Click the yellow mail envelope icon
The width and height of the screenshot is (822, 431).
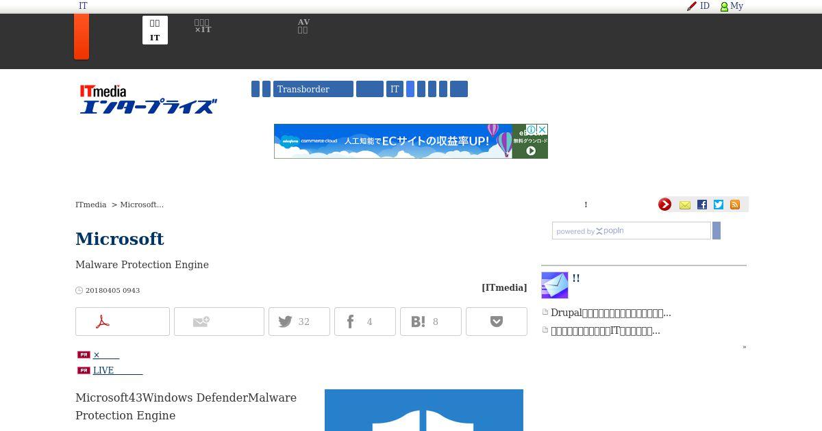[x=685, y=205]
